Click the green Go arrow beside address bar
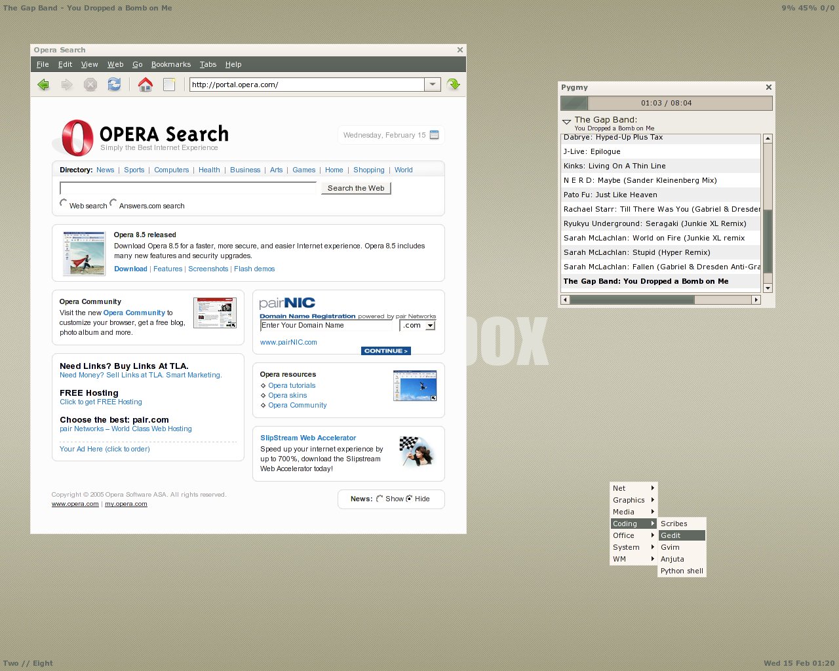This screenshot has height=671, width=839. point(453,85)
